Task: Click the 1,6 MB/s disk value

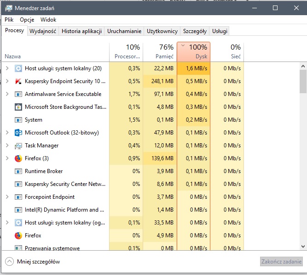Action: tap(197, 68)
